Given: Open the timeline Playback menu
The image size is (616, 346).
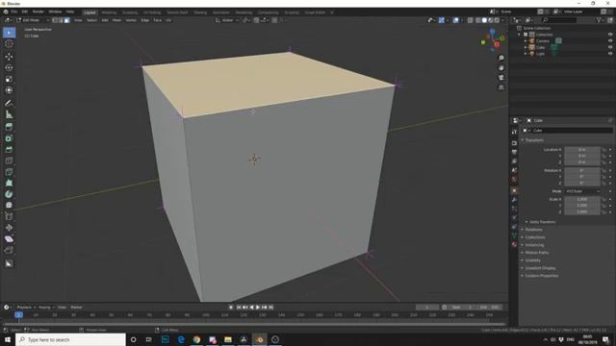Looking at the screenshot, I should 25,308.
